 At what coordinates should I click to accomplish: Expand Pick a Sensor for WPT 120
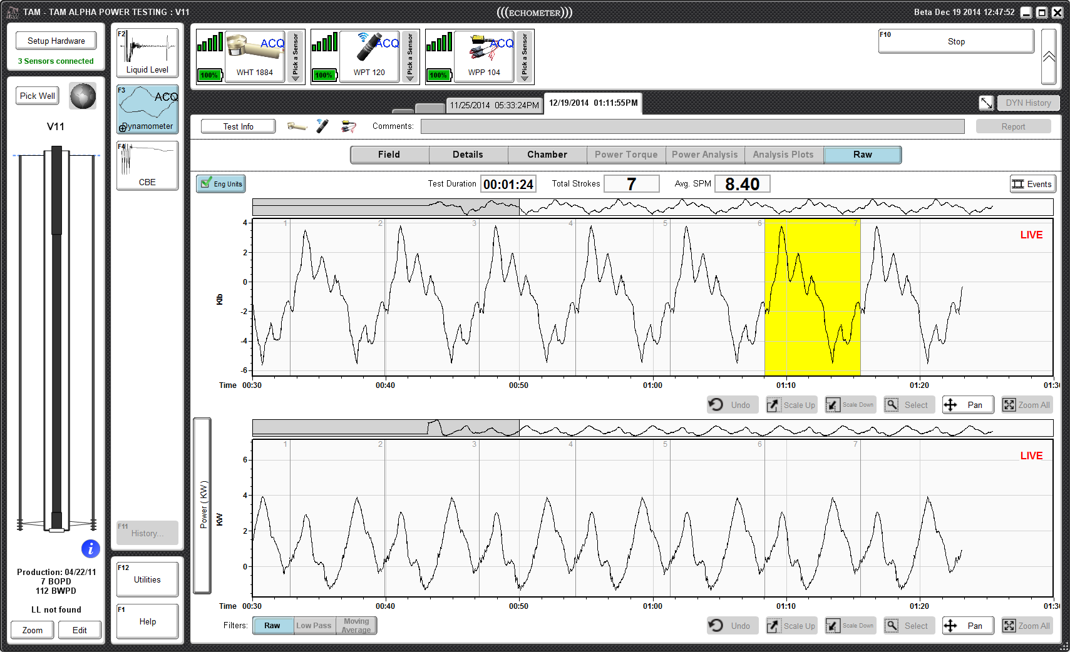410,57
